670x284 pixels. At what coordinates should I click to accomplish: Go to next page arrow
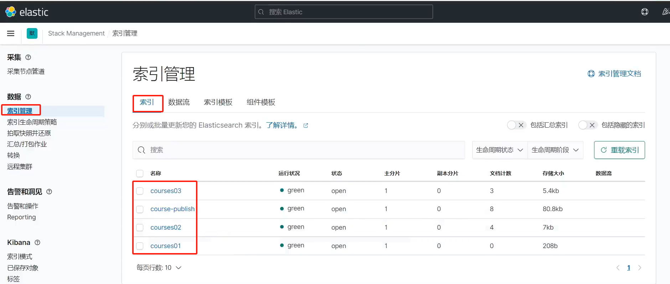pos(640,268)
